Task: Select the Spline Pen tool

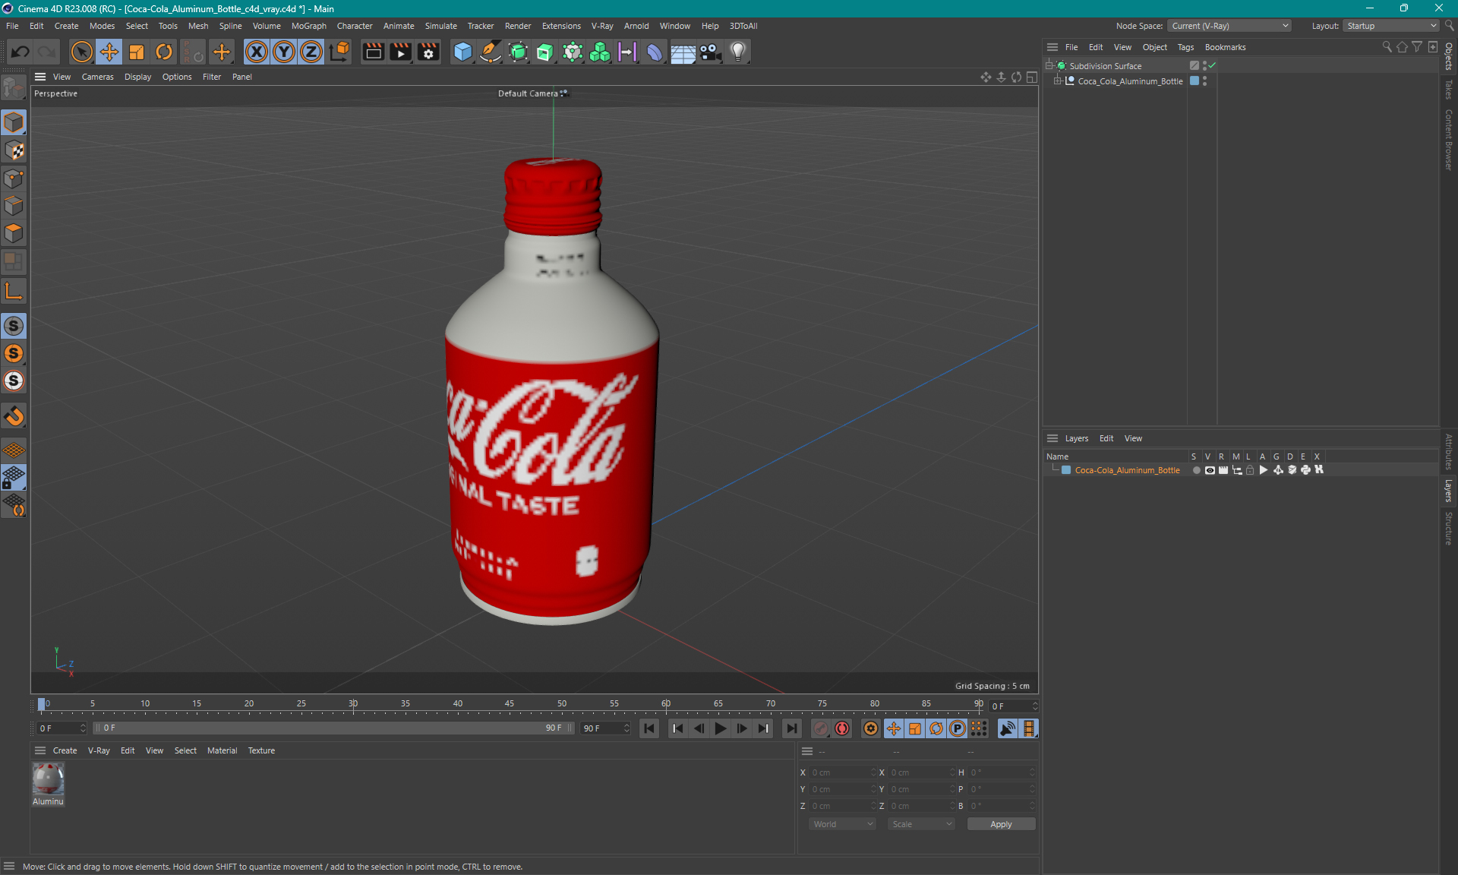Action: pyautogui.click(x=491, y=52)
